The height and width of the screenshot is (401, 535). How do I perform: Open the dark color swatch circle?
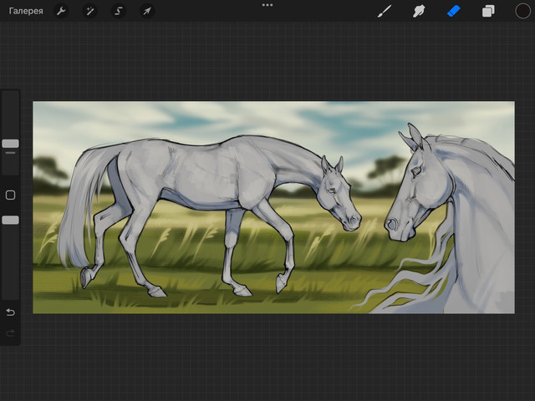click(522, 11)
